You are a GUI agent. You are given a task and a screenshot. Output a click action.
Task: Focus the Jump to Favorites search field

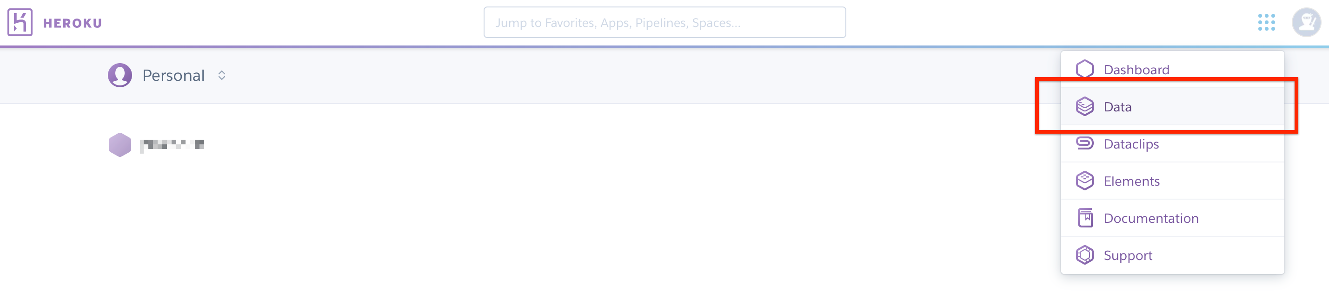[664, 23]
